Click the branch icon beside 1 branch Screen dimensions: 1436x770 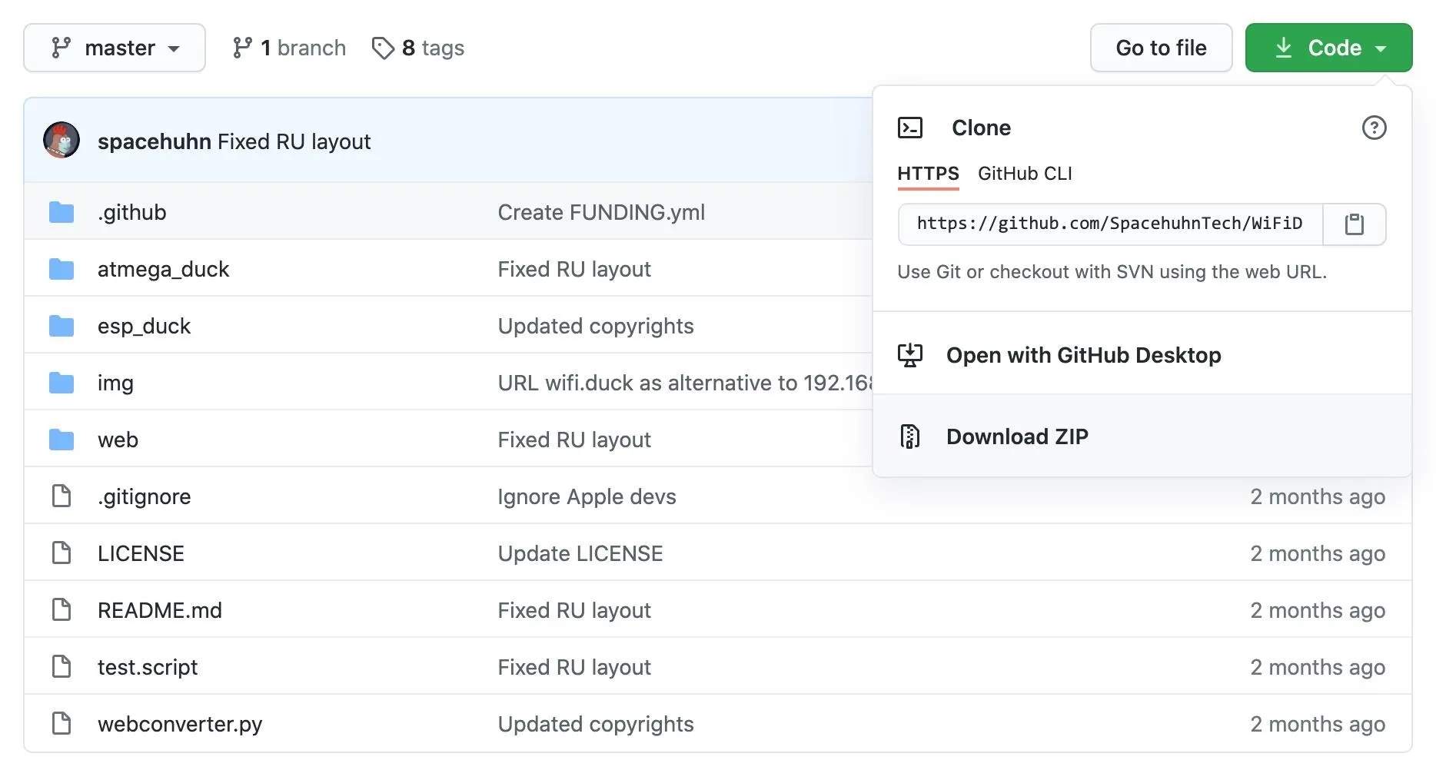coord(242,48)
